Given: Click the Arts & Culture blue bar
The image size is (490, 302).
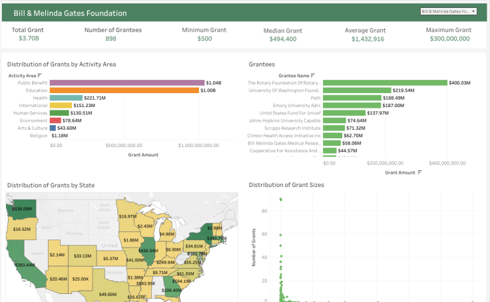Looking at the screenshot, I should (x=53, y=128).
